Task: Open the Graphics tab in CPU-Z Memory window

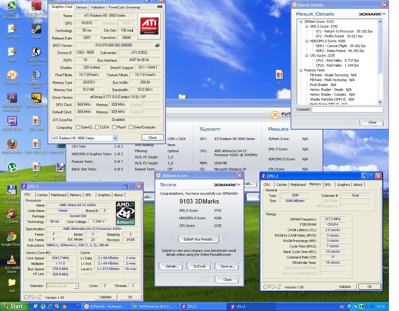Action: pos(343,185)
